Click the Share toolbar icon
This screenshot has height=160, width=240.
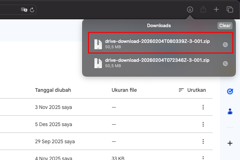203,9
